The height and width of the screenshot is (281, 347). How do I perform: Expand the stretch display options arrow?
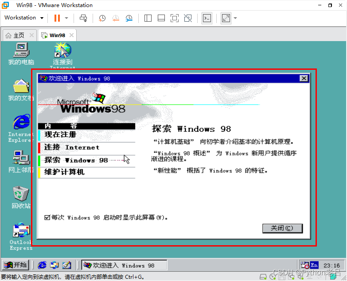(235, 18)
